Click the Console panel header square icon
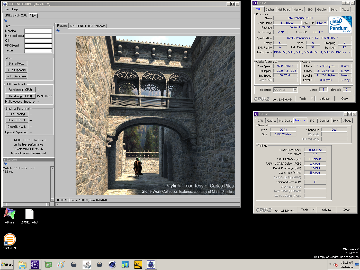The width and height of the screenshot is (360, 270). (5, 160)
